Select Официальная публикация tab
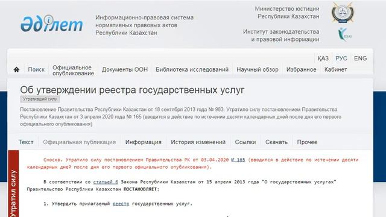Image resolution: width=386 pixels, height=217 pixels. [79, 142]
